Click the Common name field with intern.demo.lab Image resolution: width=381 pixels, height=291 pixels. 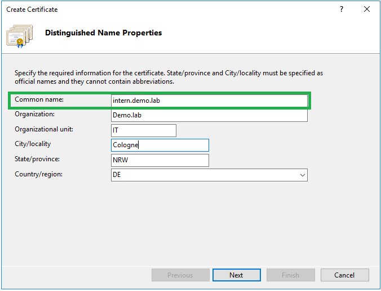(x=209, y=101)
